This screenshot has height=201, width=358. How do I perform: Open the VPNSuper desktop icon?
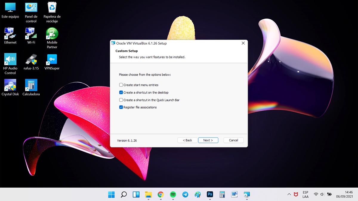(x=52, y=60)
